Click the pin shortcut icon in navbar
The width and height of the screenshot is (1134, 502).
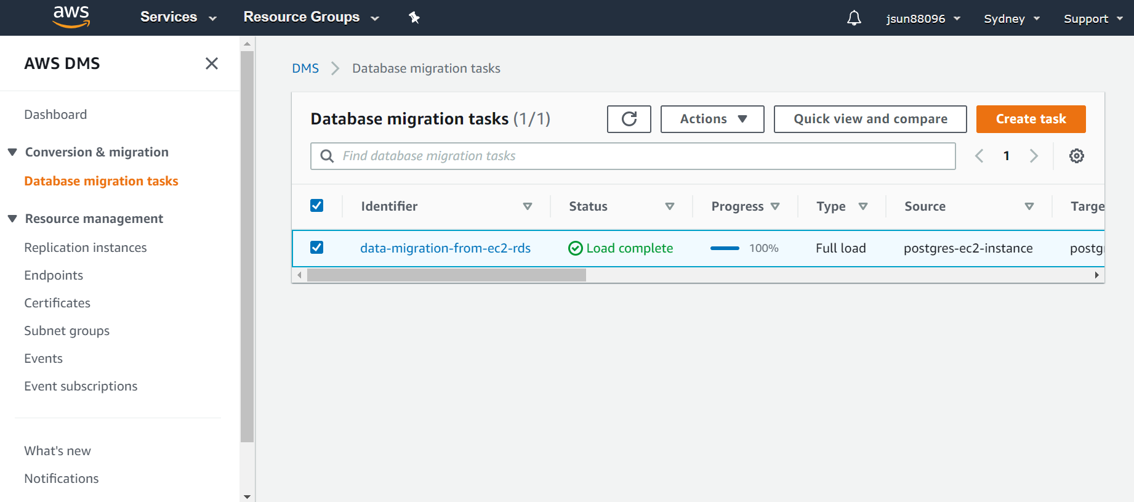pyautogui.click(x=414, y=18)
